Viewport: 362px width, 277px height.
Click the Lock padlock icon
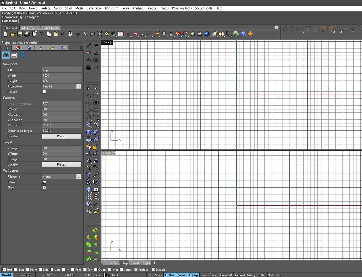coord(171,34)
